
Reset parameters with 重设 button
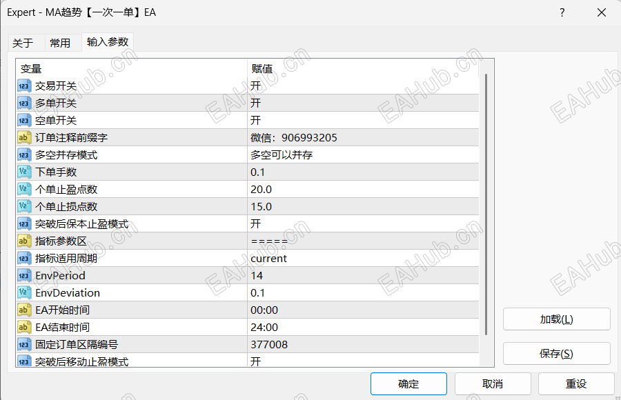pos(576,383)
